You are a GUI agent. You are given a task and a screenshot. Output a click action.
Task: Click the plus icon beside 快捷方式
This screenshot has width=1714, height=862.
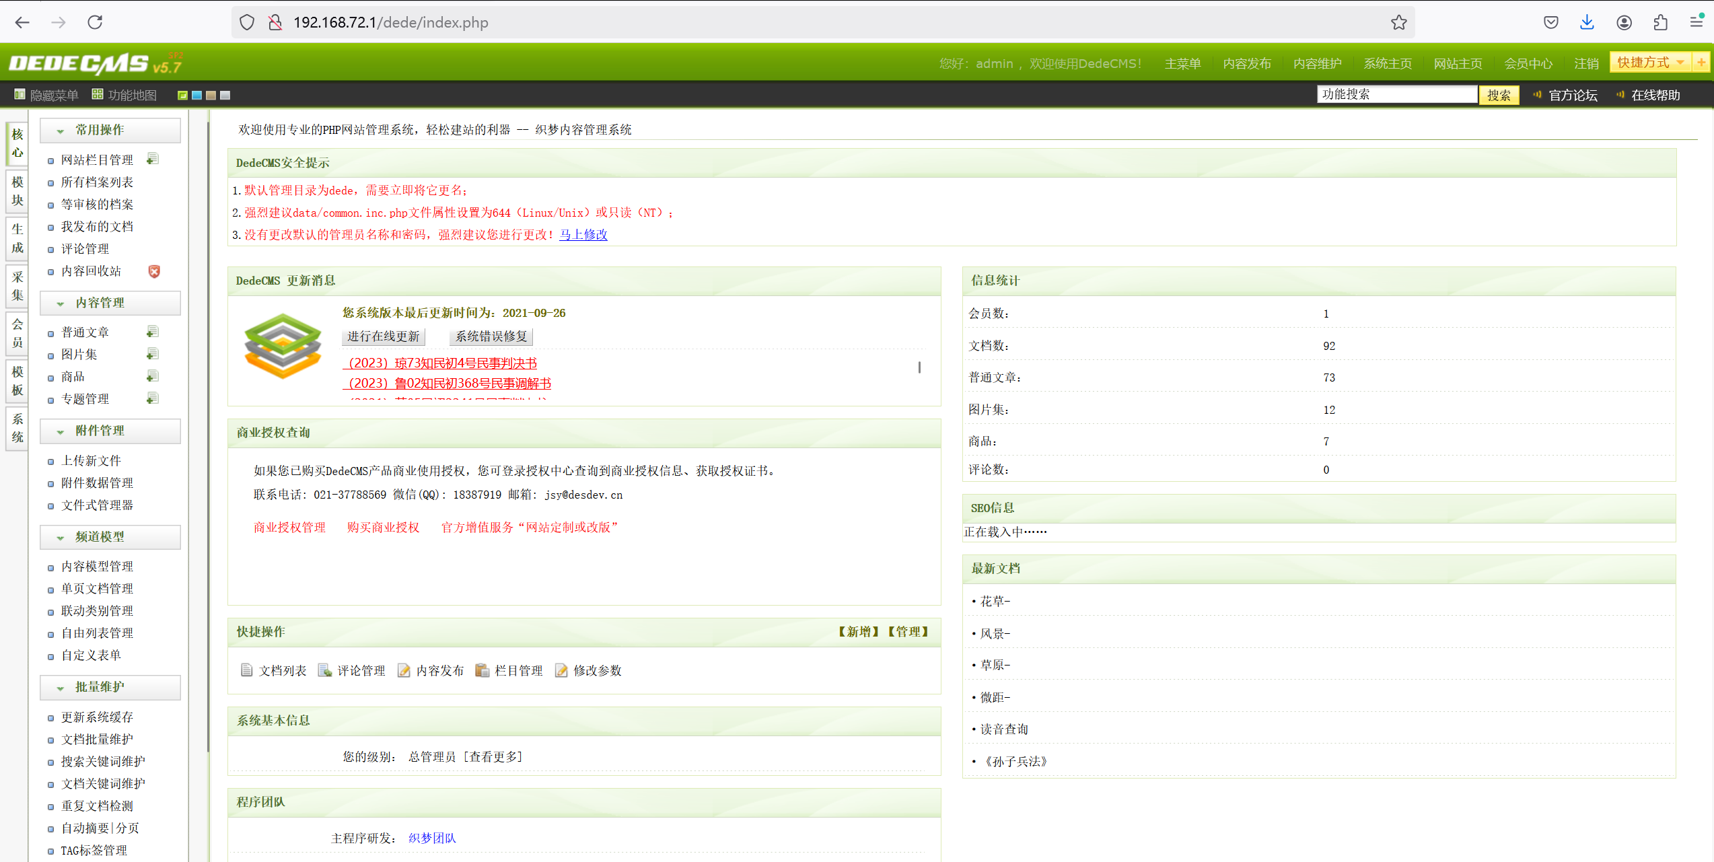[x=1702, y=63]
